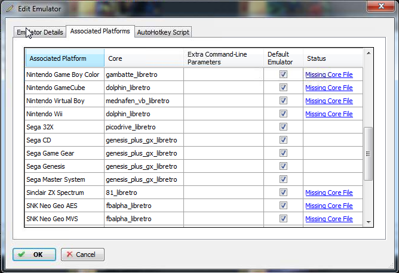This screenshot has width=399, height=273.
Task: Select the Sega Game Gear platform cell
Action: [x=65, y=153]
